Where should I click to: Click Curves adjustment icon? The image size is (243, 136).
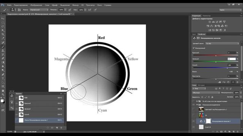(217, 22)
